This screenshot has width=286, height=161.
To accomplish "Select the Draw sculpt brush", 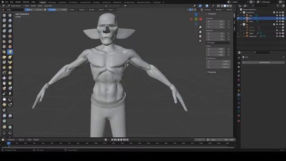I will pos(4,15).
